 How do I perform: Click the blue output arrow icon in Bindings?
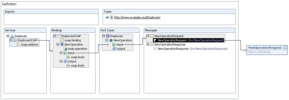click(65, 61)
